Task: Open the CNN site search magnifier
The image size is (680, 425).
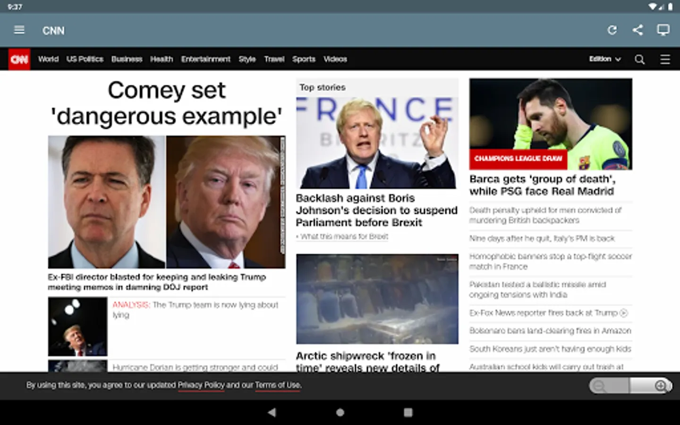Action: (639, 59)
